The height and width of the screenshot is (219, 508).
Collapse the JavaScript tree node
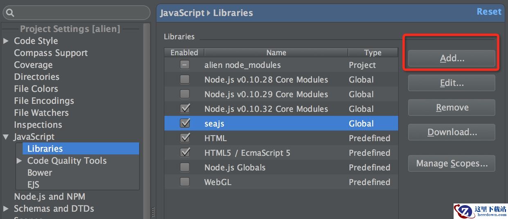tap(6, 137)
